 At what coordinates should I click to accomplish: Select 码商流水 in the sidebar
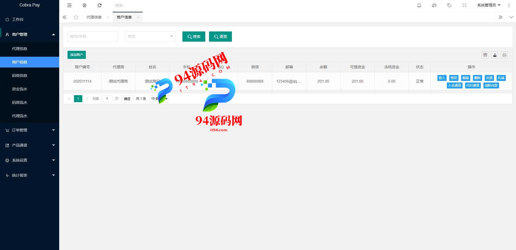tap(30, 102)
